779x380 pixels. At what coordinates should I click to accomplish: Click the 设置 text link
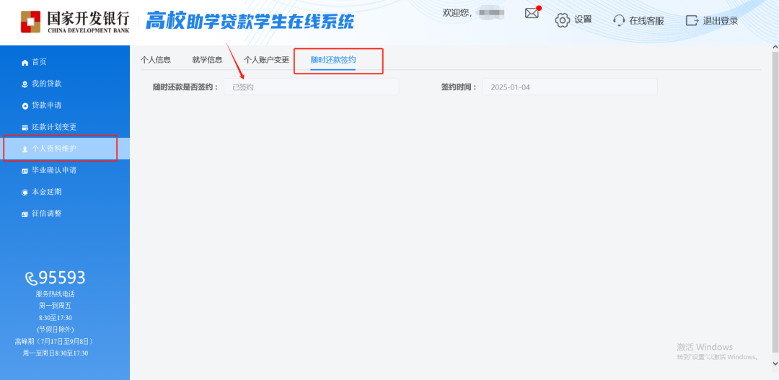tap(584, 20)
